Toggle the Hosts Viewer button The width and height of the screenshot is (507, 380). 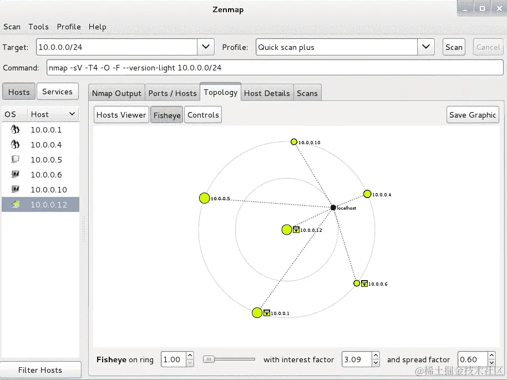click(x=121, y=115)
